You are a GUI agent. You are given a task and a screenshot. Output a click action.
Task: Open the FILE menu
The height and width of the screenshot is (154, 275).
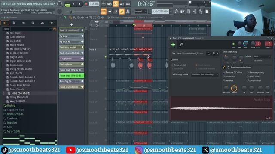pos(3,4)
